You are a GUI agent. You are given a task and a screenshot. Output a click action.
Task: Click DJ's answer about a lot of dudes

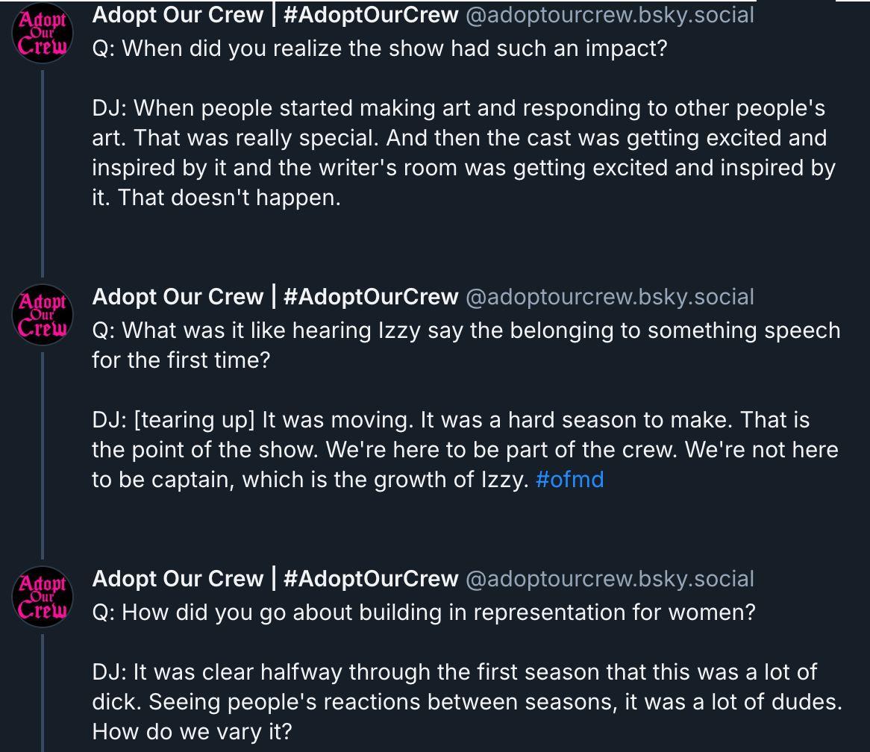pos(466,702)
